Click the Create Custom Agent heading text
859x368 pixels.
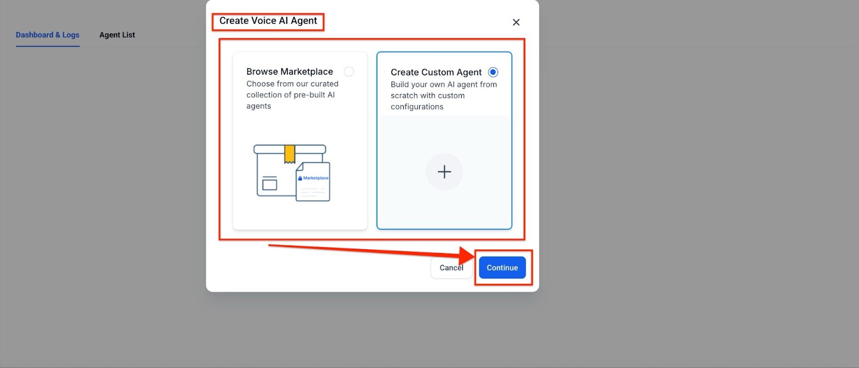436,72
